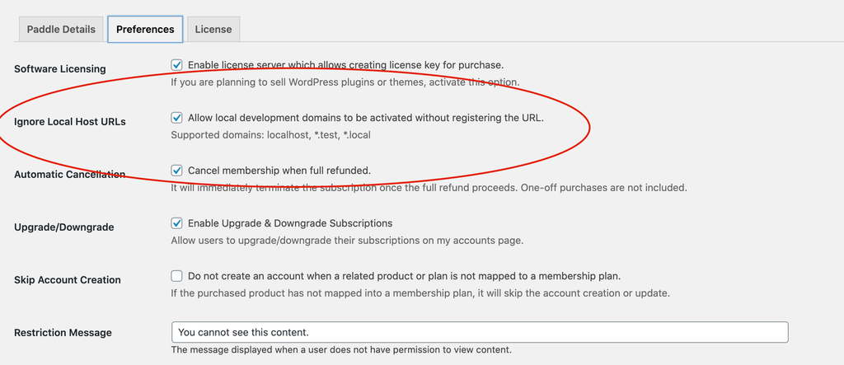Focus the Restriction Message text field
The image size is (844, 365).
tap(480, 332)
